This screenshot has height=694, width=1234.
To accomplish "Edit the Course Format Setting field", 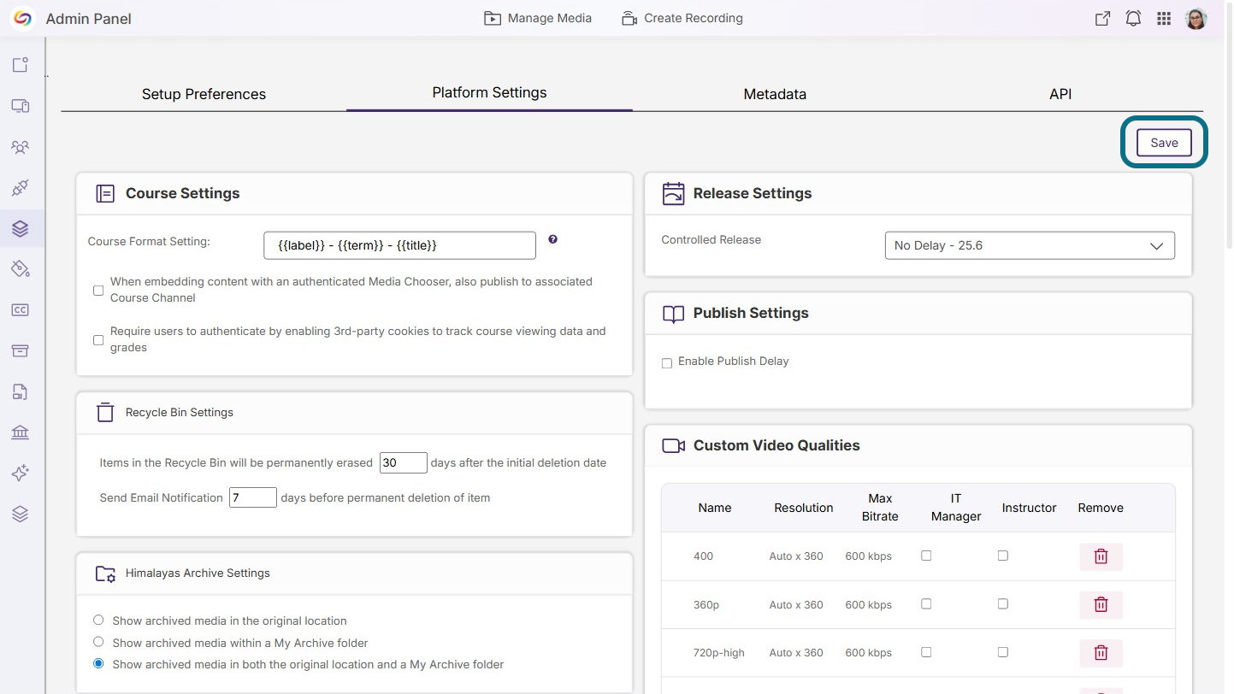I will click(x=400, y=245).
